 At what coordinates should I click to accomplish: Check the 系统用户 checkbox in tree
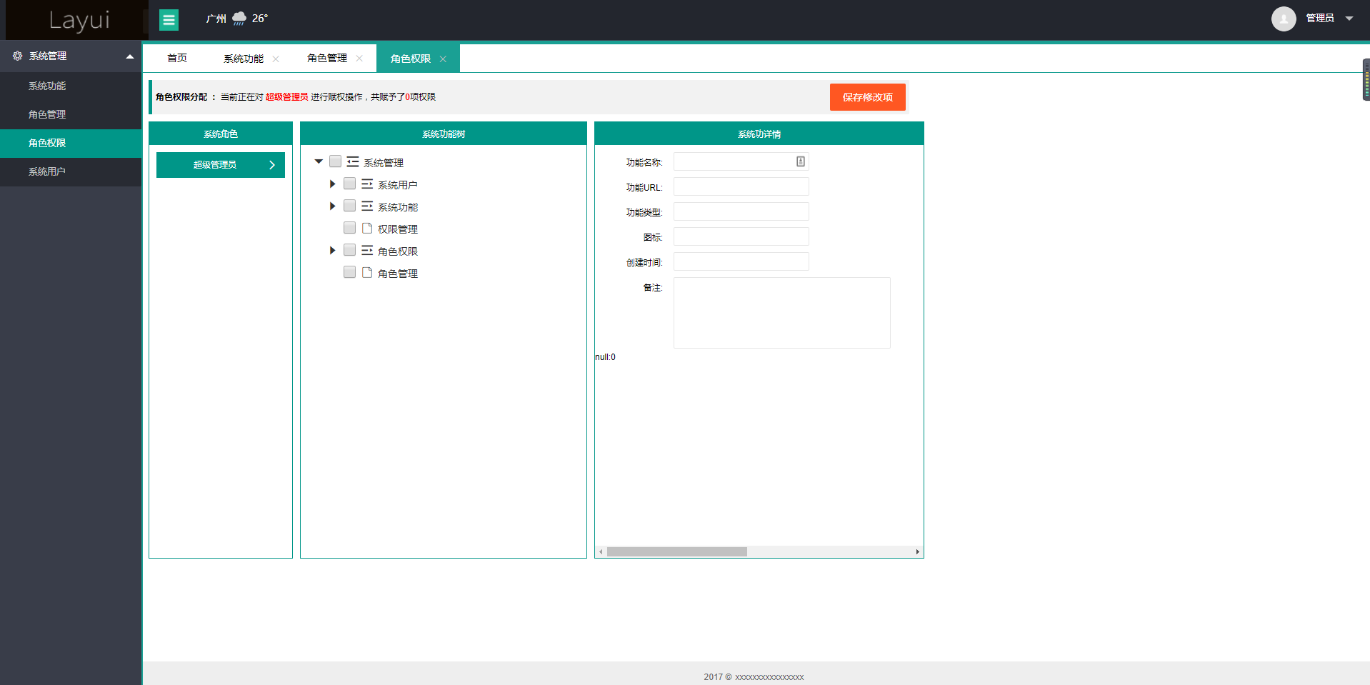[349, 184]
